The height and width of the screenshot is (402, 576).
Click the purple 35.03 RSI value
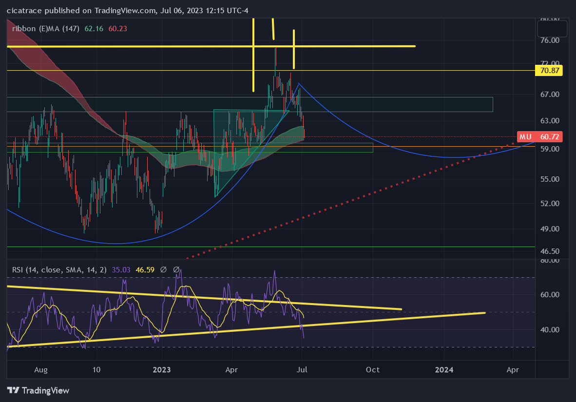click(121, 270)
